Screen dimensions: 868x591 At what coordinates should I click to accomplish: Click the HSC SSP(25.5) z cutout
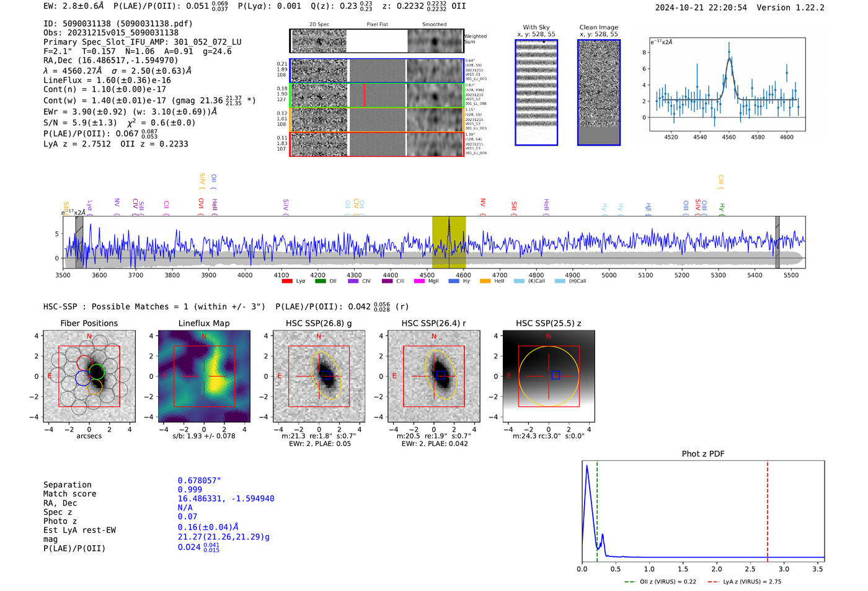click(549, 376)
